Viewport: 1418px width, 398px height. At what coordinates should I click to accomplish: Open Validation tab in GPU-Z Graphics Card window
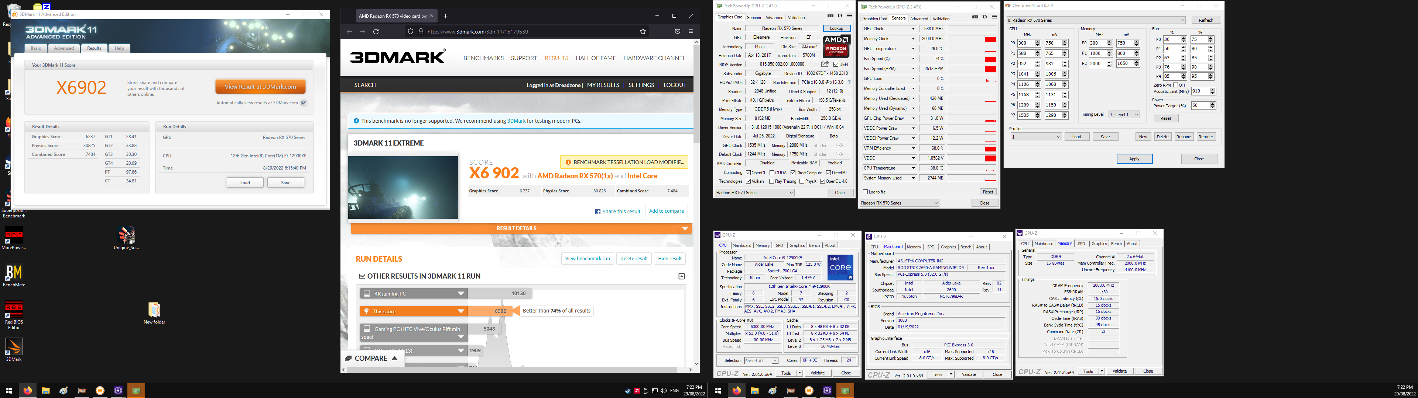[x=796, y=18]
